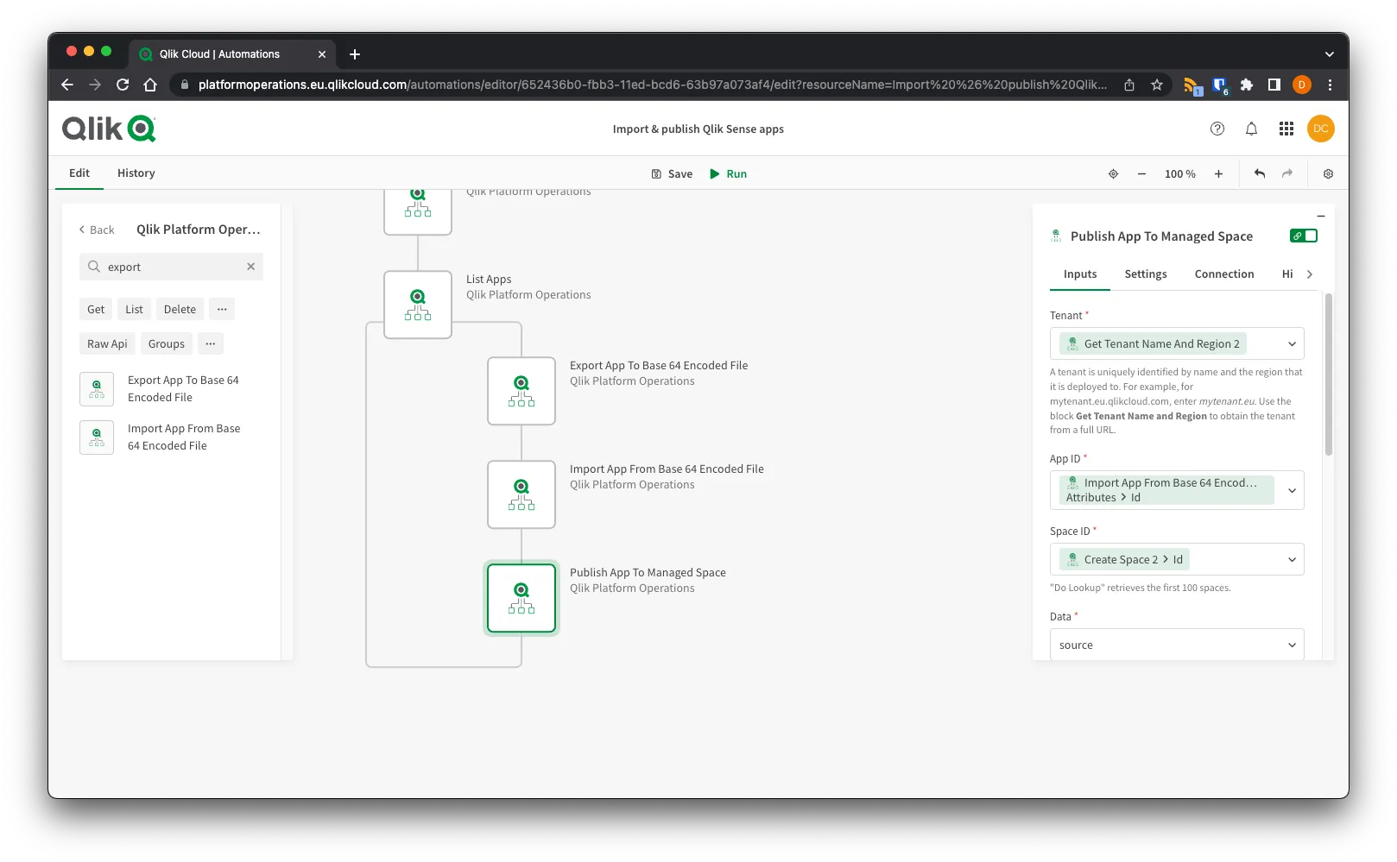1397x862 pixels.
Task: Select the List Apps block on canvas
Action: [x=417, y=305]
